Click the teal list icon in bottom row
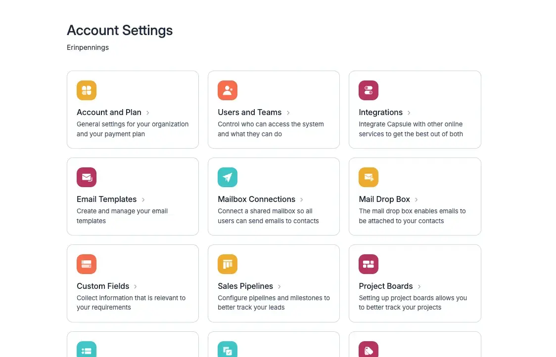The image size is (556, 357). point(87,350)
